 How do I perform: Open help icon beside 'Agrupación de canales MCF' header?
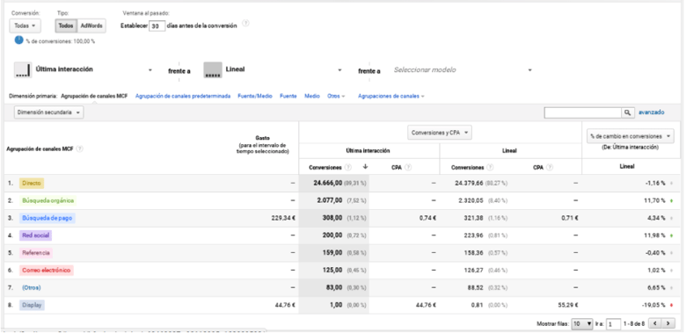point(79,148)
